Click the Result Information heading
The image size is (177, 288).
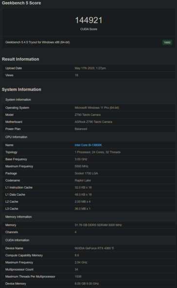[x=20, y=59]
